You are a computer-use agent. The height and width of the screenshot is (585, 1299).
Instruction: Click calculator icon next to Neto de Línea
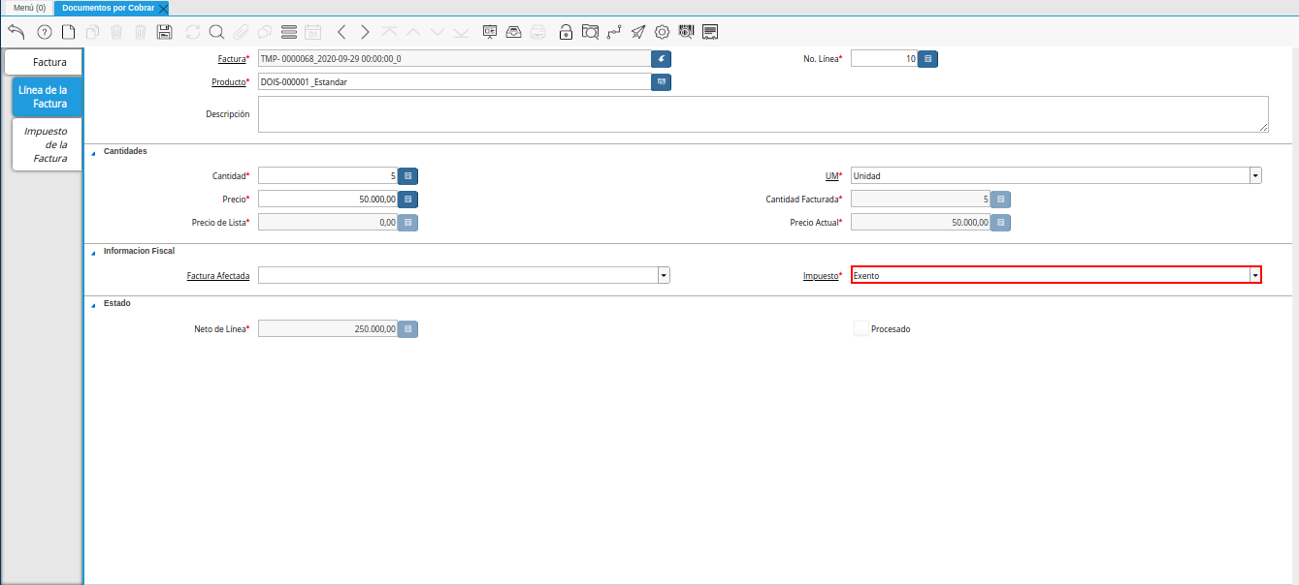[408, 329]
